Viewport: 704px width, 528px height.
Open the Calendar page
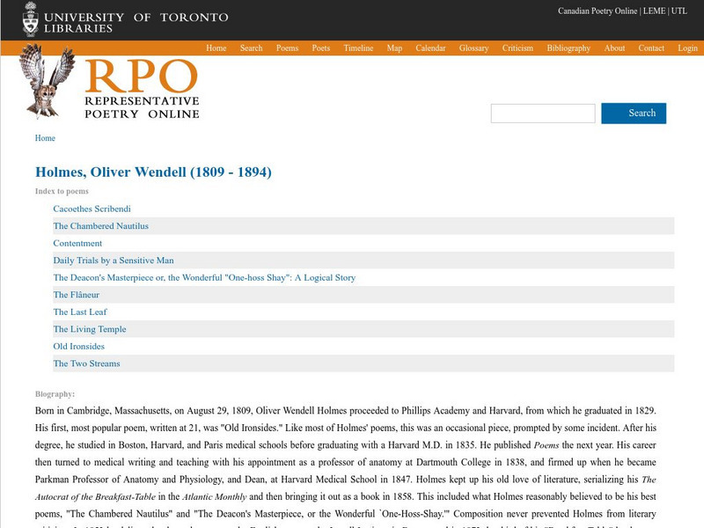point(428,48)
